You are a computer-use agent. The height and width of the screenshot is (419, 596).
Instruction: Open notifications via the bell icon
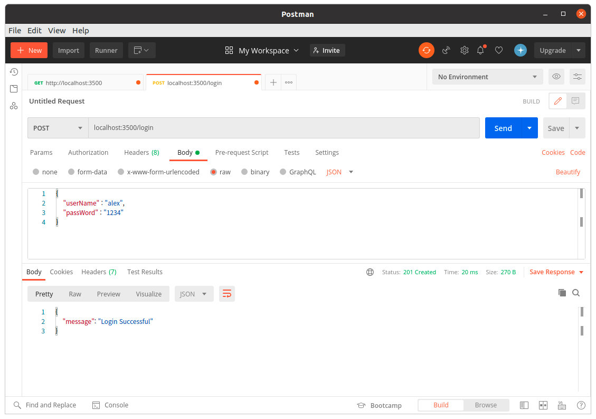click(x=480, y=50)
